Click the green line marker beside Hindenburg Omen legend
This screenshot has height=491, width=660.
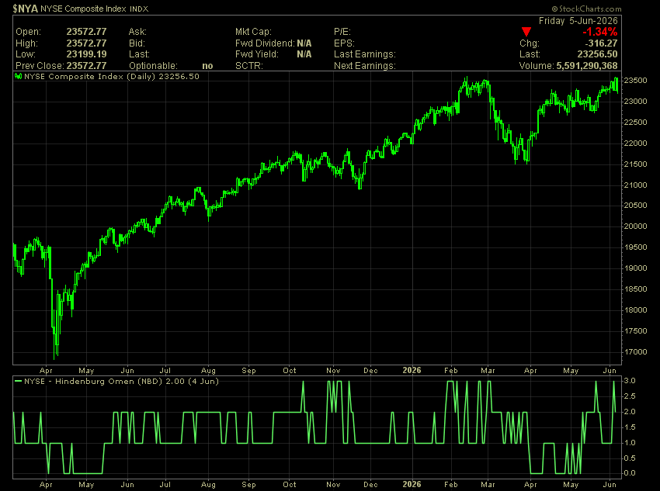pos(18,382)
